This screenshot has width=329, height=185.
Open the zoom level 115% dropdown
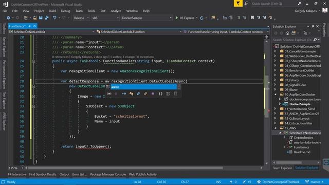pyautogui.click(x=22, y=168)
